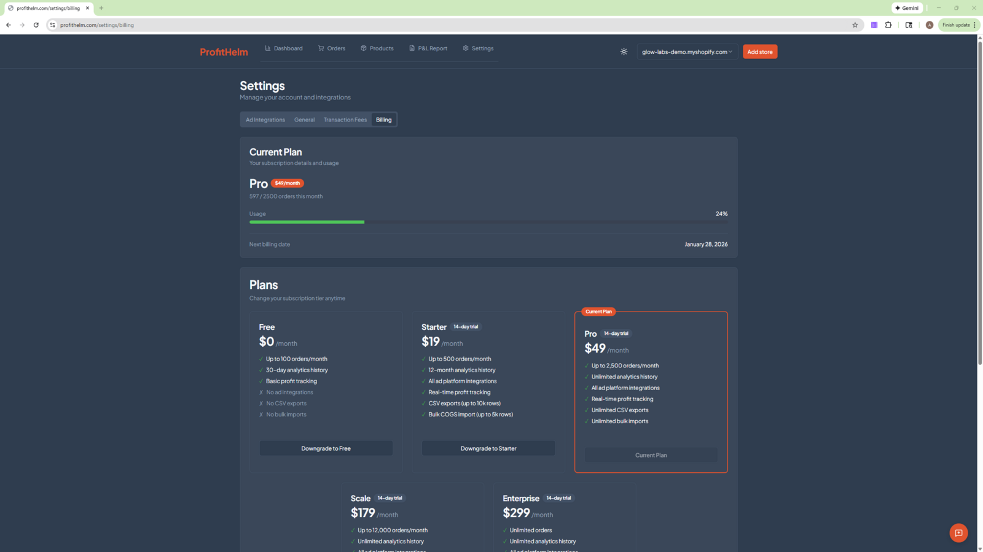Open the Chrome profile avatar
Viewport: 983px width, 552px height.
(x=930, y=25)
